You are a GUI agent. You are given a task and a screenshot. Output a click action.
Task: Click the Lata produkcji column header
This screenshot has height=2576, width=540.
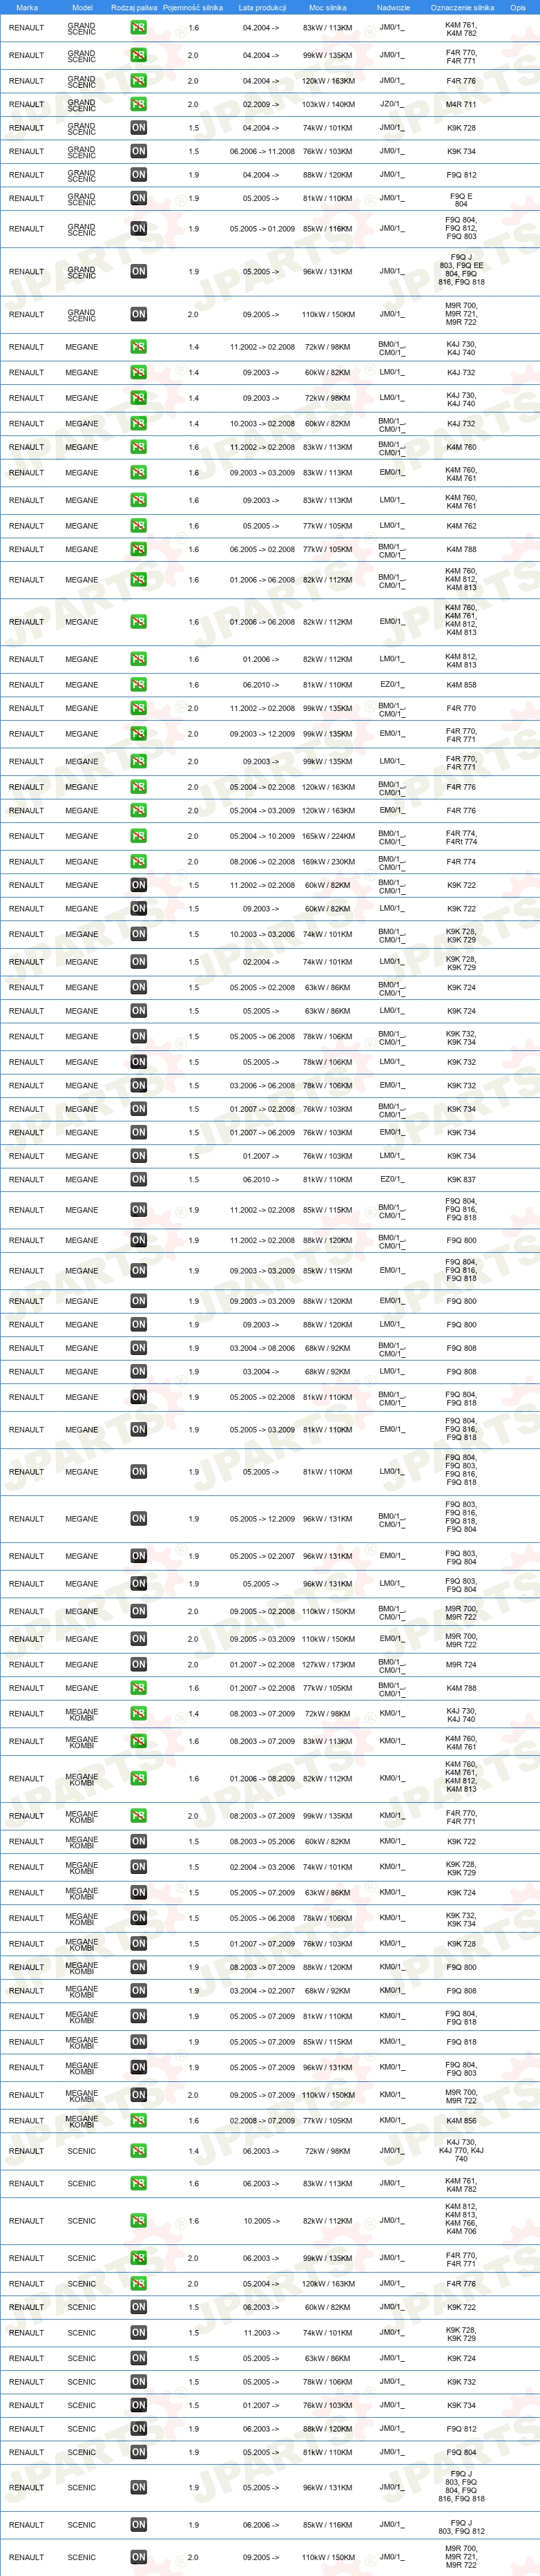click(x=262, y=7)
